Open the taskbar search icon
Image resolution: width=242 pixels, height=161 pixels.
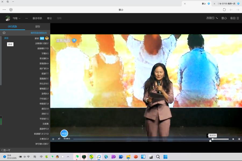[x=158, y=157]
